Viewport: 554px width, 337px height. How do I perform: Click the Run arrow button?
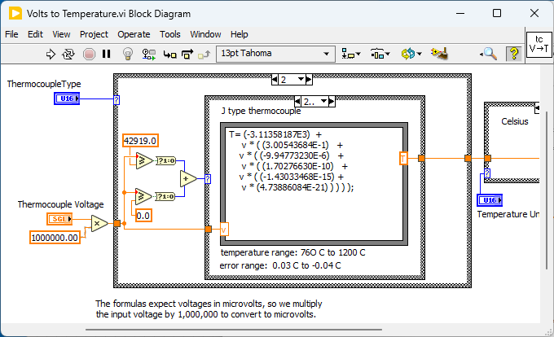[x=51, y=54]
